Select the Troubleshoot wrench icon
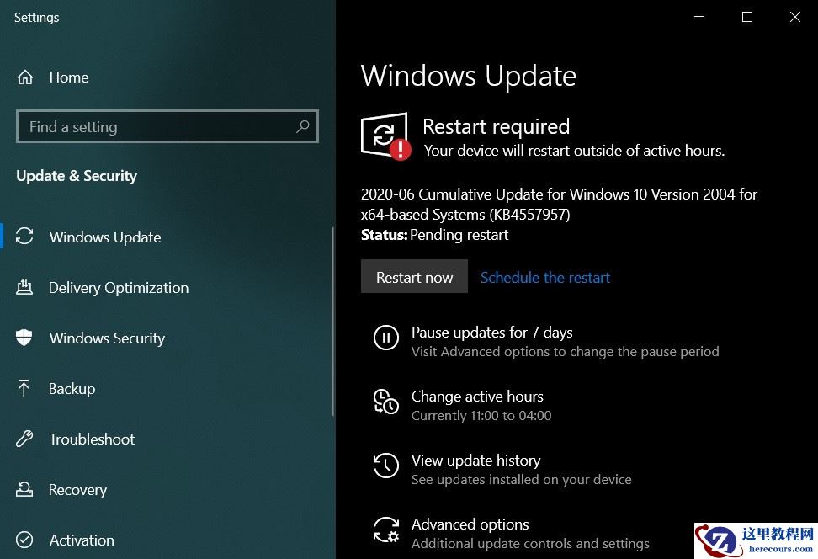The width and height of the screenshot is (818, 559). [x=25, y=439]
